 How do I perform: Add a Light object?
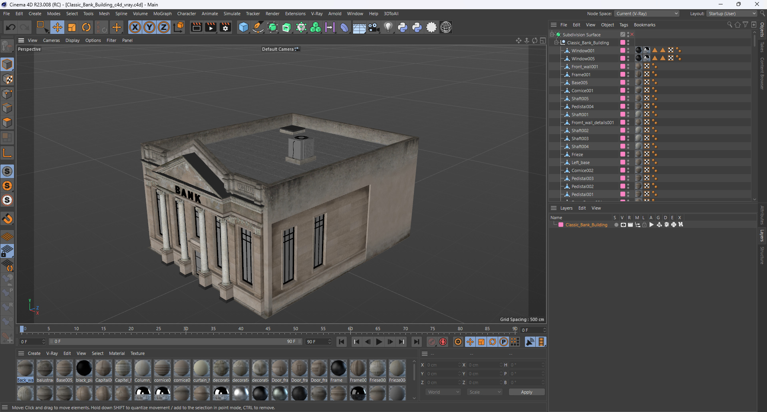(x=388, y=27)
